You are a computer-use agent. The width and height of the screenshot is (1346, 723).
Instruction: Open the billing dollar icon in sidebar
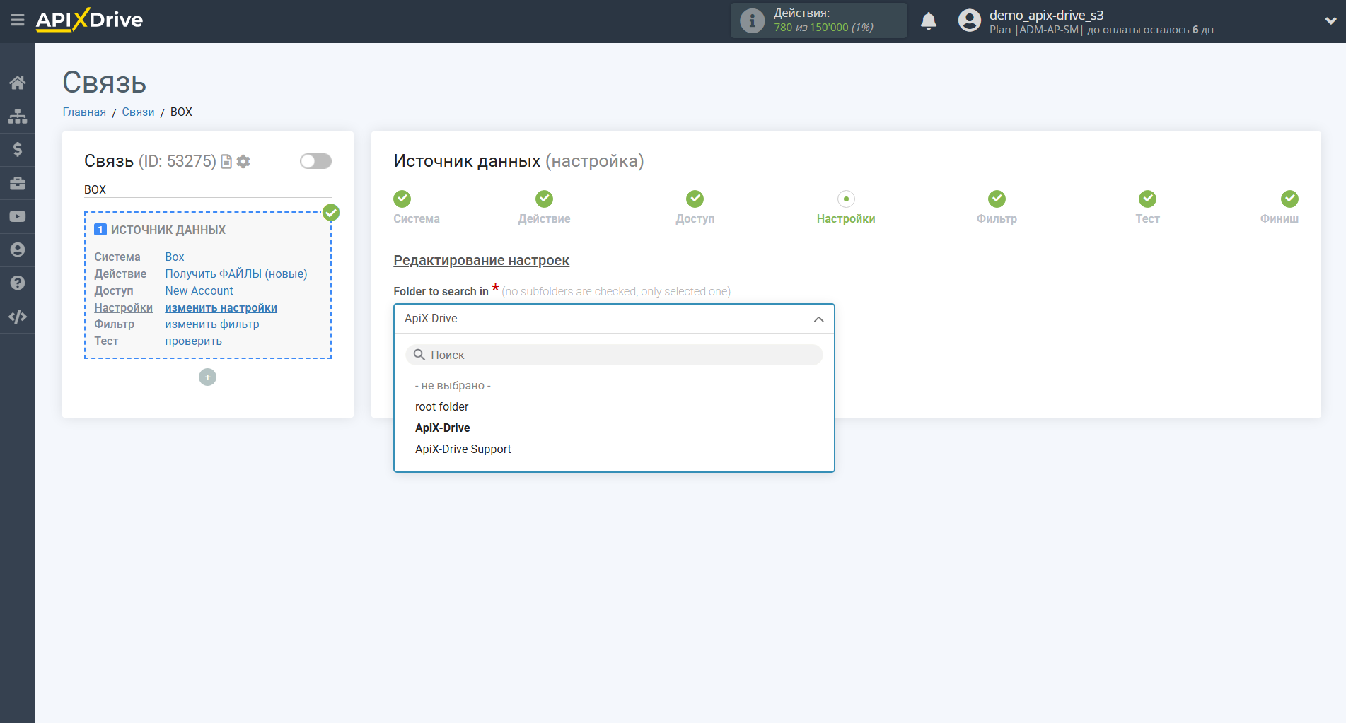point(18,149)
